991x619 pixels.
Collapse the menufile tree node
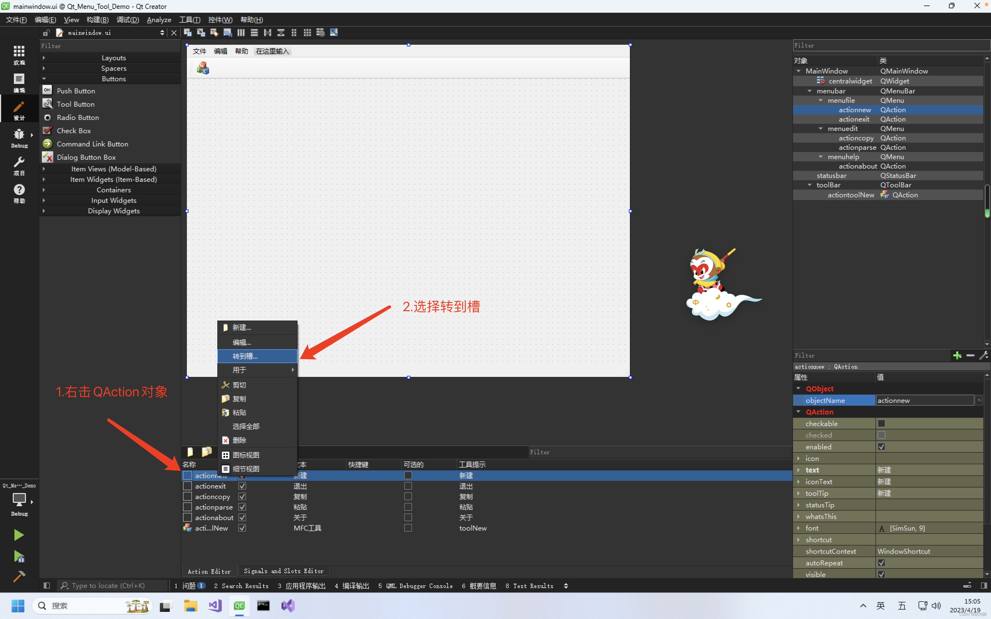click(x=821, y=100)
